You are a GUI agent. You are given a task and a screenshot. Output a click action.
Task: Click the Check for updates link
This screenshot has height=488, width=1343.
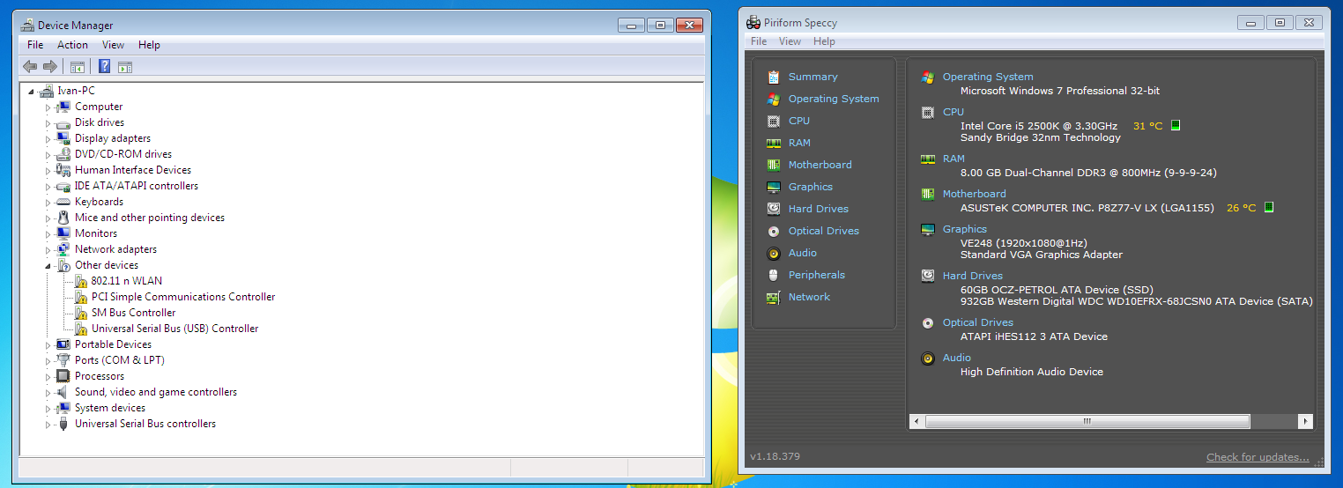pos(1258,457)
